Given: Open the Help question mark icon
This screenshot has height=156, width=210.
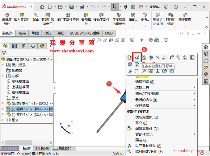Looking at the screenshot, I should (x=176, y=6).
